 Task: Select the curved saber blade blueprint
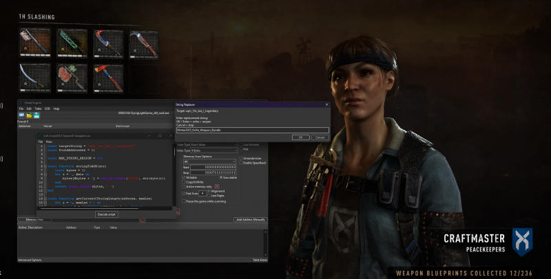coord(35,78)
